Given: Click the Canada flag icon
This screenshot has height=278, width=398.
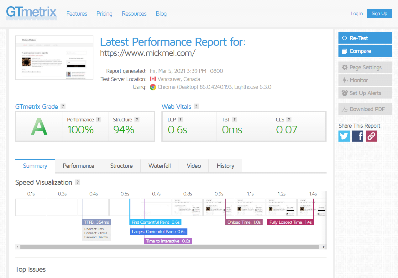Looking at the screenshot, I should point(153,79).
